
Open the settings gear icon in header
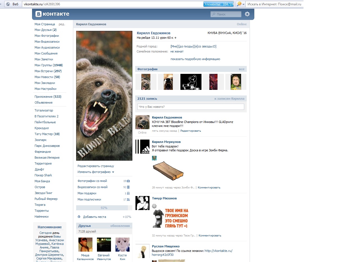(247, 14)
